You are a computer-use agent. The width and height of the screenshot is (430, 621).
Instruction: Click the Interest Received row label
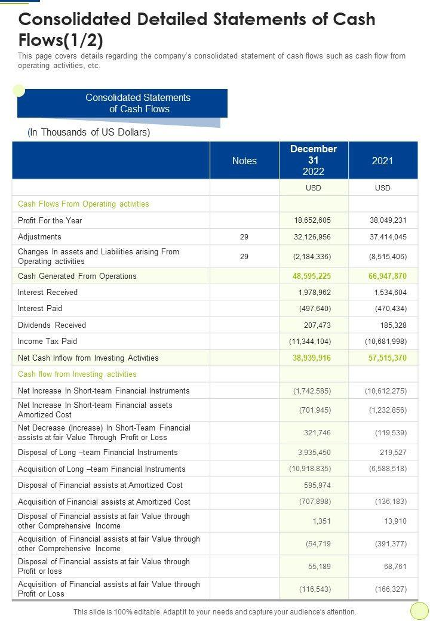point(48,293)
